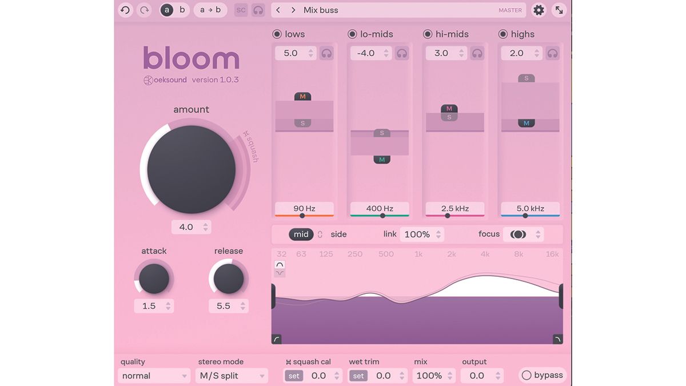This screenshot has width=686, height=386.
Task: Click the bypass toggle
Action: [x=527, y=375]
